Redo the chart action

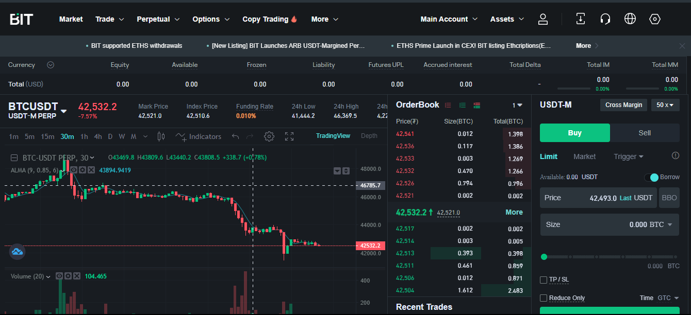click(250, 136)
